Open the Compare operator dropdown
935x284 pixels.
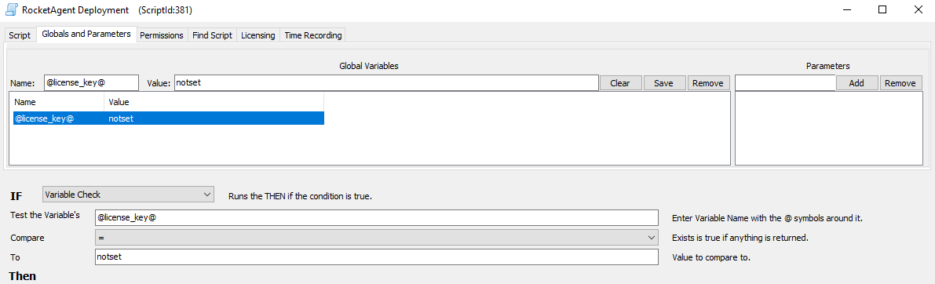(376, 238)
